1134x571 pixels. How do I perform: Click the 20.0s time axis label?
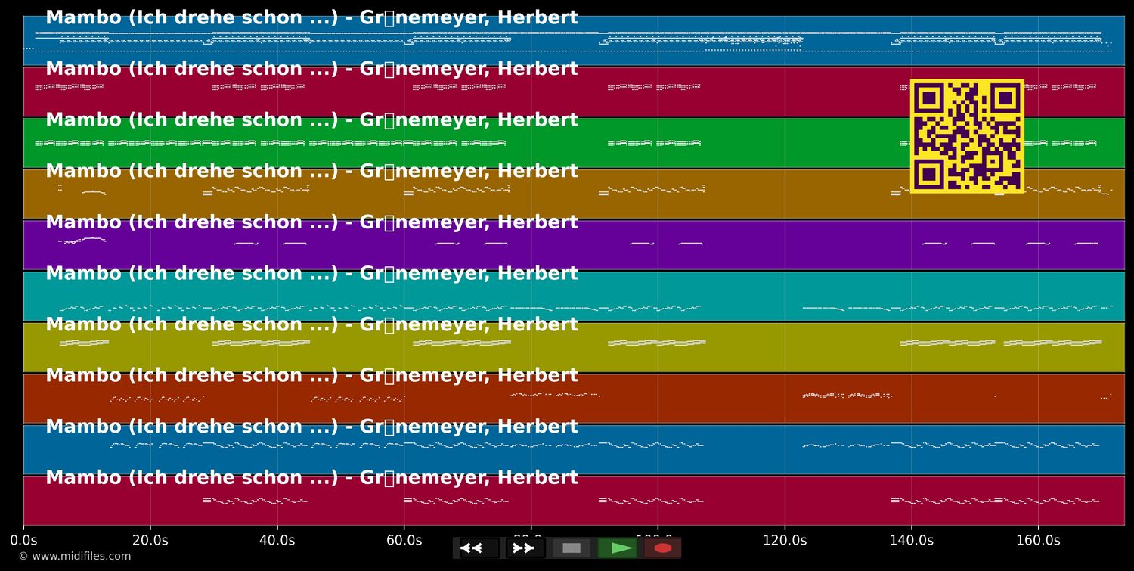point(150,541)
